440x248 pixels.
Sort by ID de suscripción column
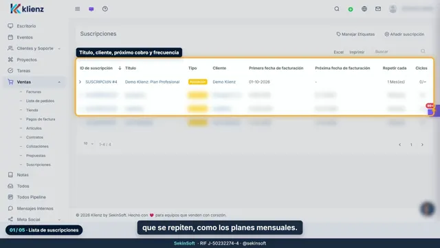click(x=96, y=68)
